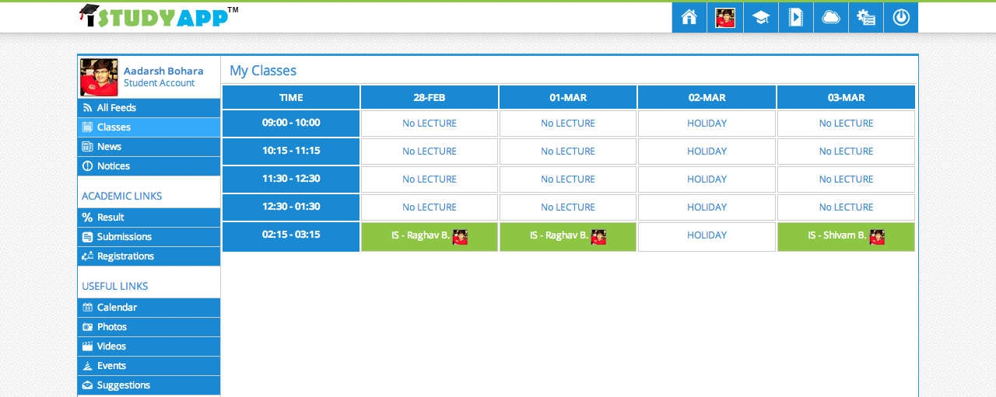The image size is (996, 397).
Task: Click Aadarsh Bohara's sidebar profile photo
Action: pyautogui.click(x=99, y=77)
